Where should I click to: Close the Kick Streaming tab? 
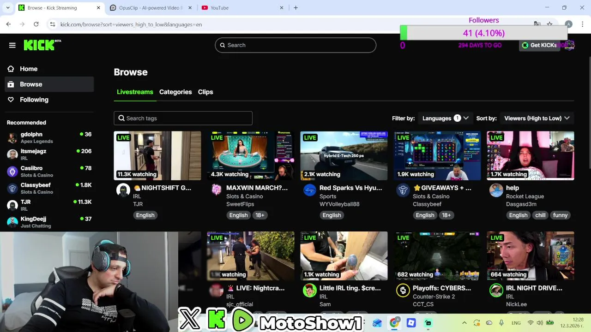tap(98, 8)
